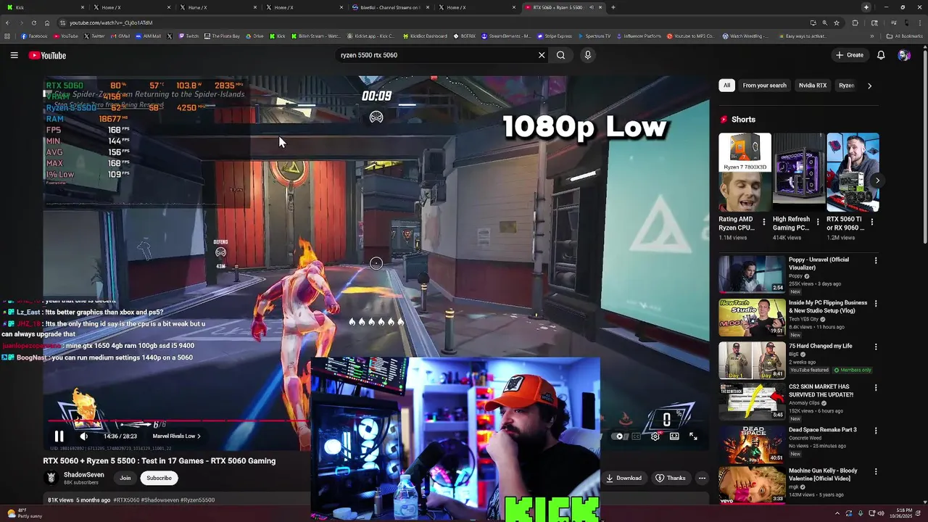This screenshot has width=928, height=522.
Task: Start voice search with the microphone
Action: point(587,55)
